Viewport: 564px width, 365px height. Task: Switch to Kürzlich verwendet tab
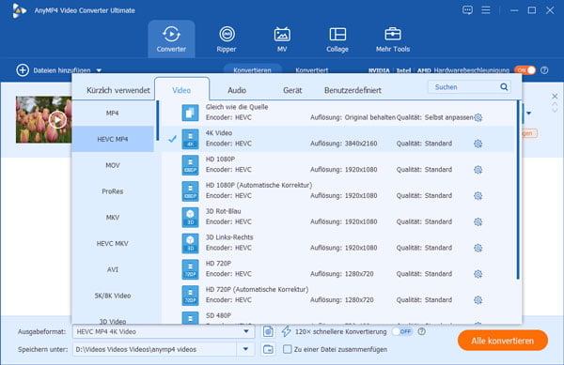[x=118, y=90]
